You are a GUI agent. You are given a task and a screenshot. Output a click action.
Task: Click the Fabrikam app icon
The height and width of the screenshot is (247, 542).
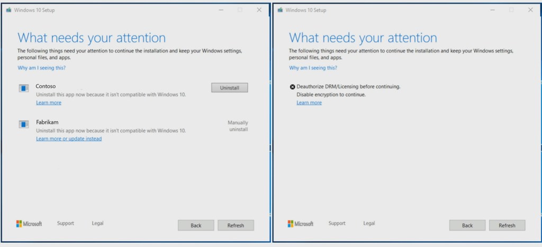tap(23, 124)
